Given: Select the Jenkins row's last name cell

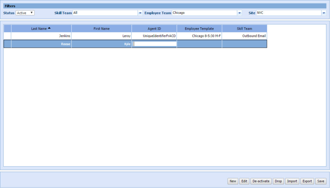Looking at the screenshot, I should (x=41, y=36).
